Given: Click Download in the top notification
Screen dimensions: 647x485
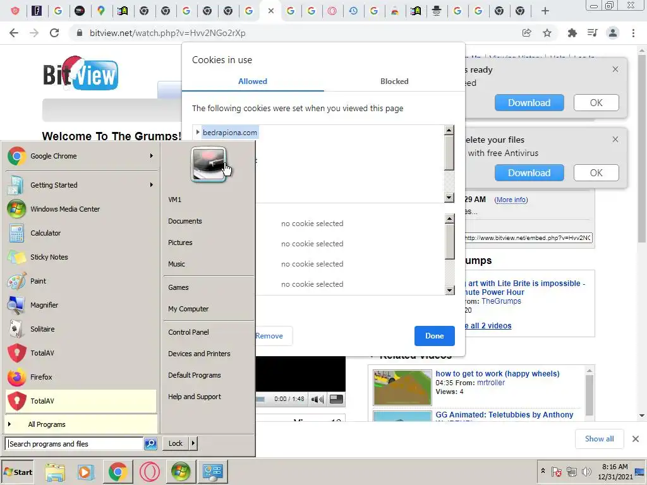Looking at the screenshot, I should 529,103.
